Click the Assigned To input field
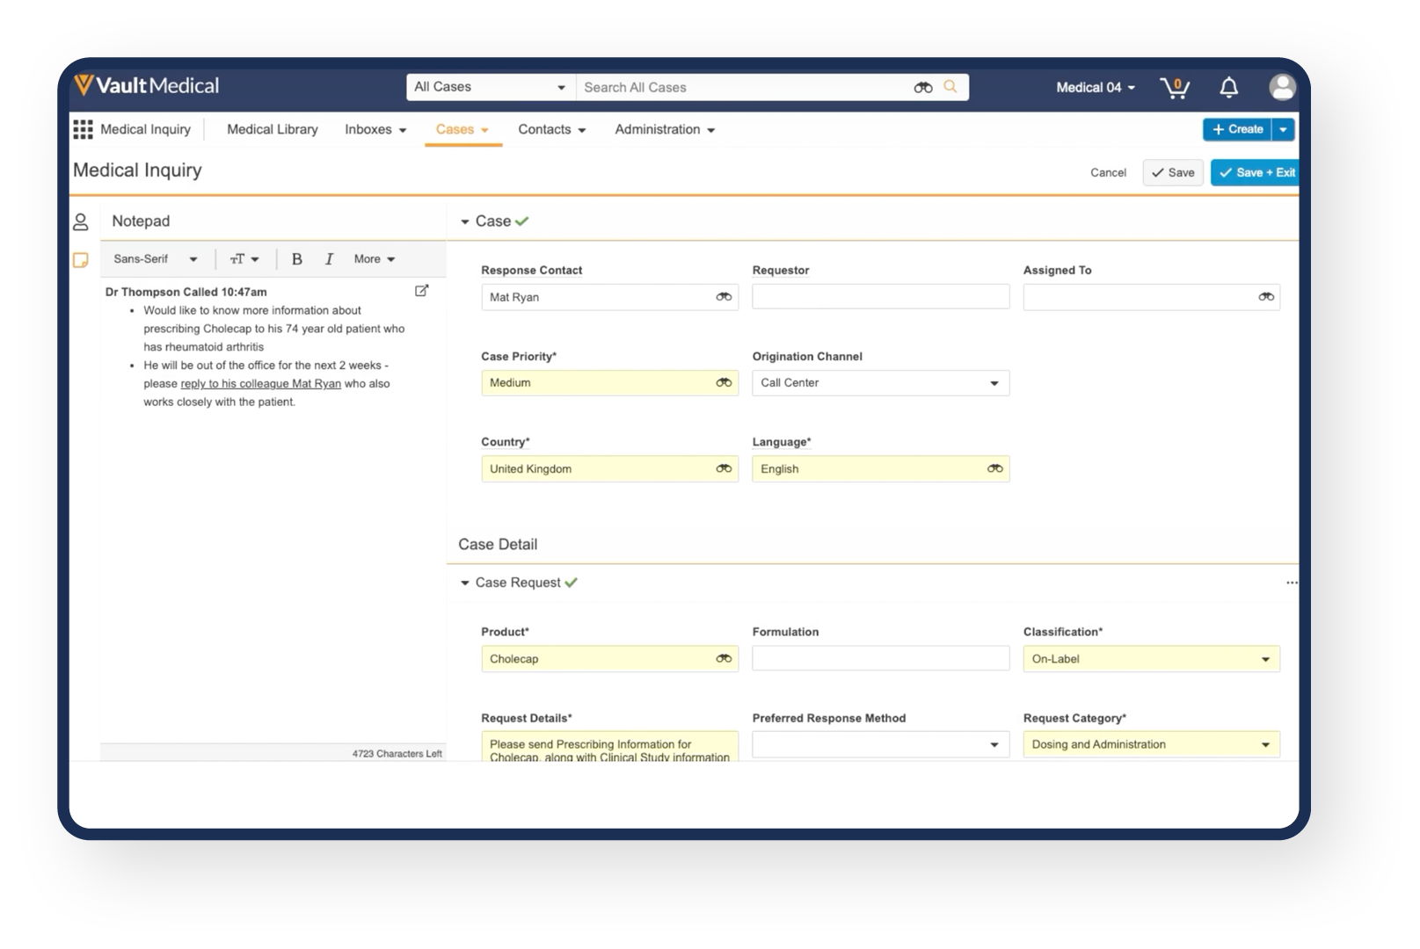Viewport: 1420px width, 949px height. [x=1151, y=297]
